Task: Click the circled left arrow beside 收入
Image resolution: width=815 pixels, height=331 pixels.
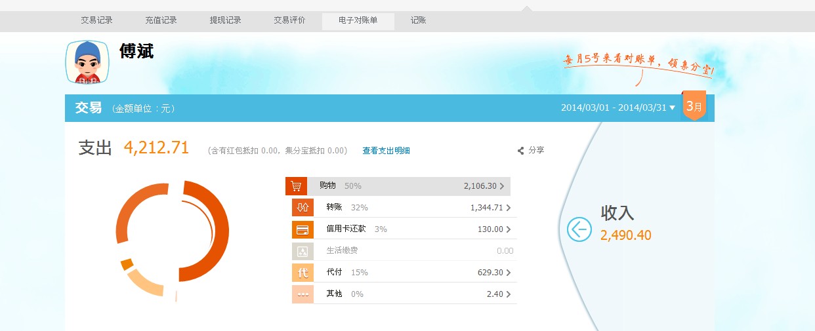Action: 579,229
